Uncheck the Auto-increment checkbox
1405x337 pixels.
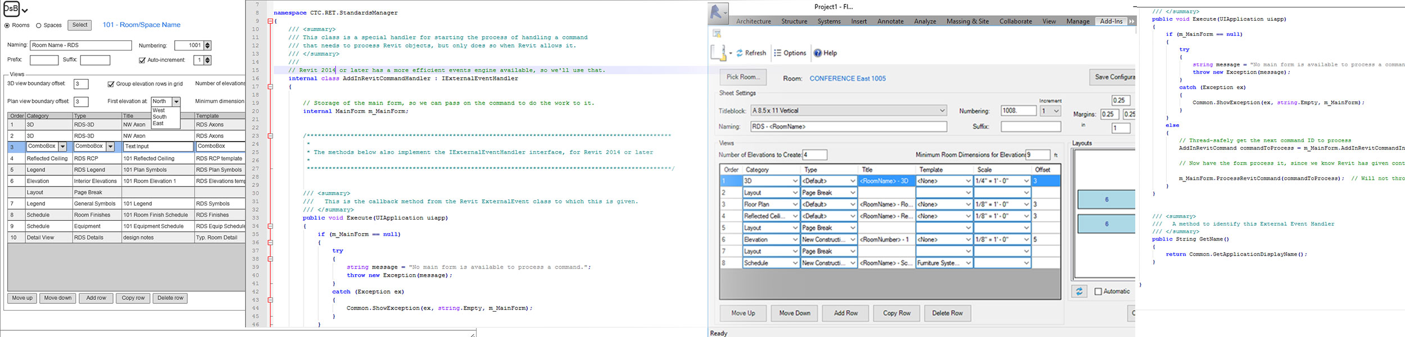[x=142, y=60]
